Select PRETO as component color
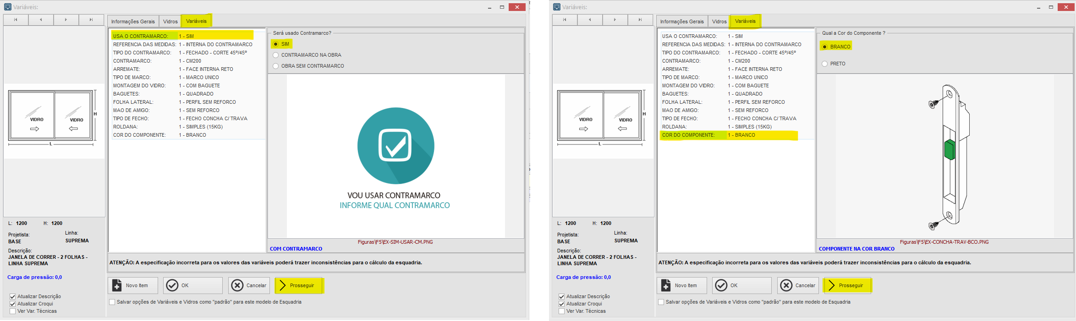Screen dimensions: 1076x321 (x=825, y=64)
